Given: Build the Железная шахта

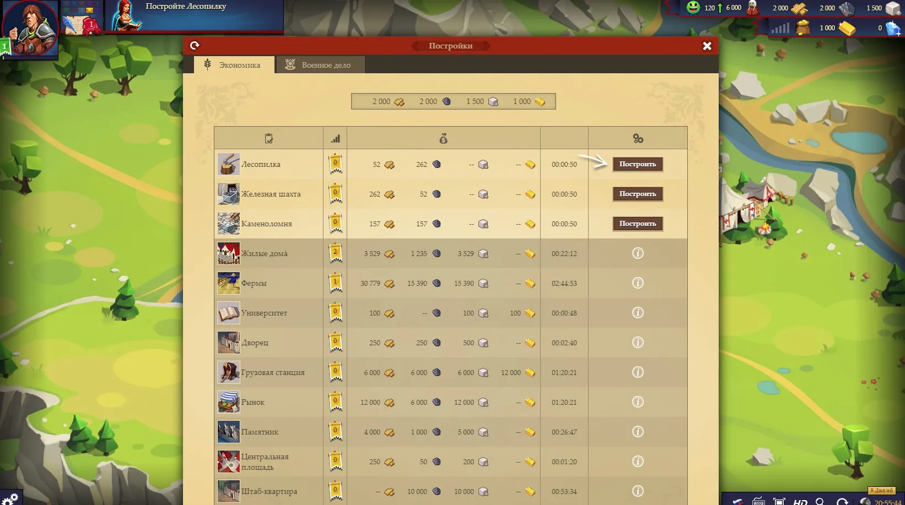Looking at the screenshot, I should pyautogui.click(x=638, y=194).
